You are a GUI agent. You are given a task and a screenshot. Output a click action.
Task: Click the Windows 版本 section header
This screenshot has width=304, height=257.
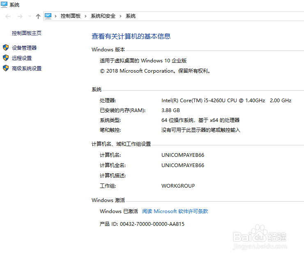(108, 50)
